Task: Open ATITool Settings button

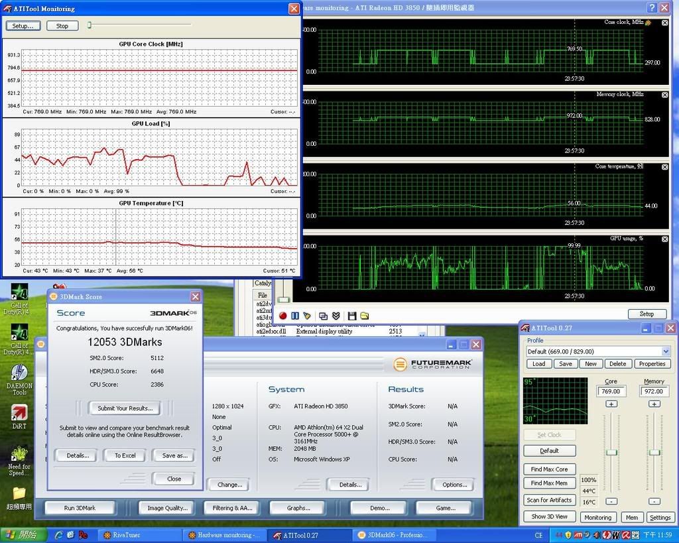Action: pyautogui.click(x=660, y=517)
